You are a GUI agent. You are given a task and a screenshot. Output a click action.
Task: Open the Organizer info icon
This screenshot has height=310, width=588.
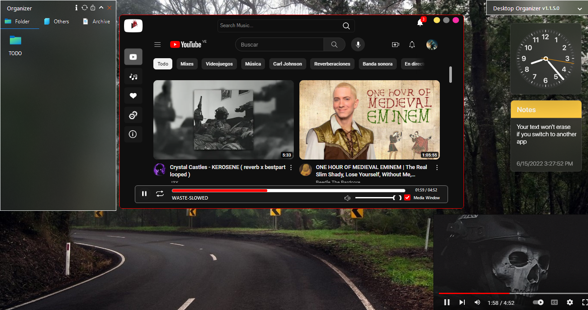point(76,8)
